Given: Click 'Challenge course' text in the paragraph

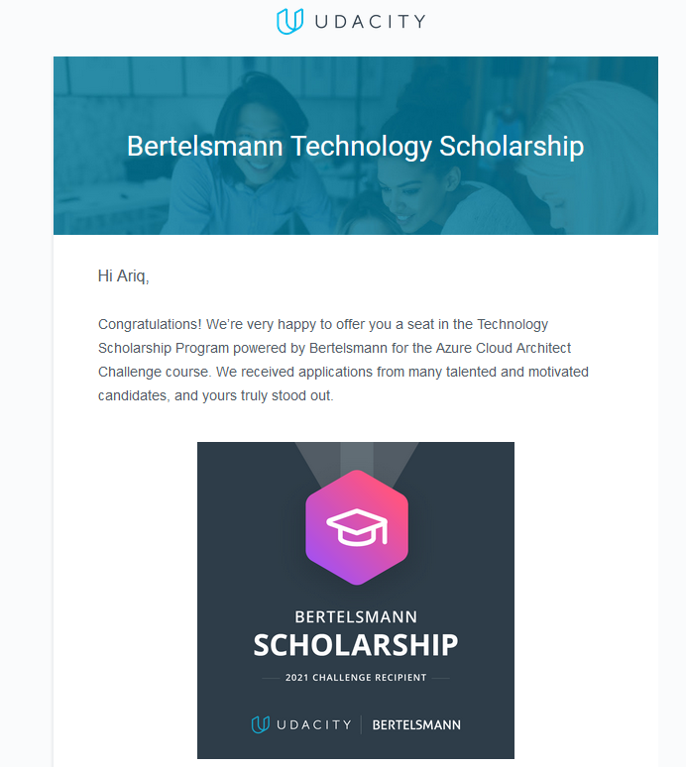Looking at the screenshot, I should [x=154, y=372].
